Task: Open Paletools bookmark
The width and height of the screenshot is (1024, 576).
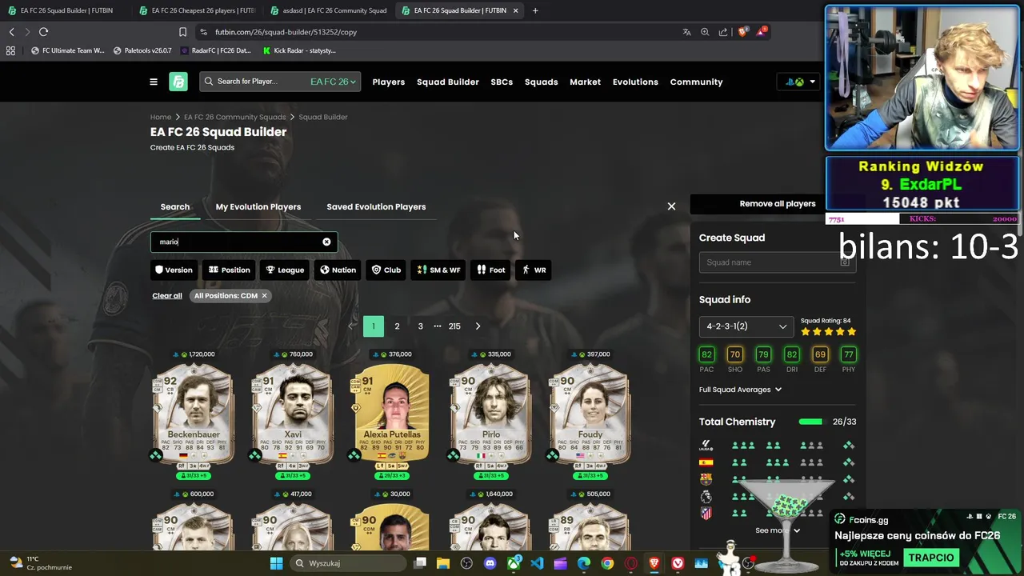Action: (142, 50)
